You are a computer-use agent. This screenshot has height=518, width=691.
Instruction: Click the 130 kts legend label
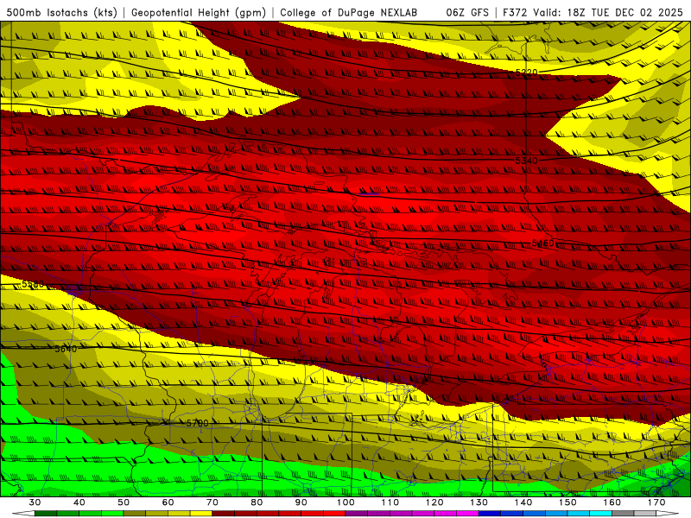point(479,502)
